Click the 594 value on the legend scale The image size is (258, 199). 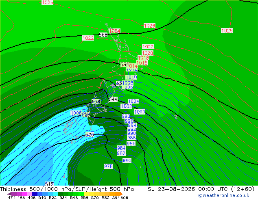tap(116, 197)
